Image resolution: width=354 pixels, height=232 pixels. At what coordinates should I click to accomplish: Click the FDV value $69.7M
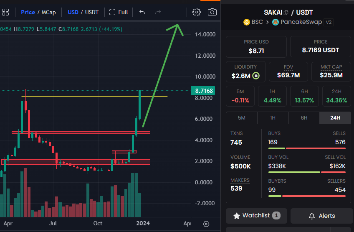tap(288, 75)
